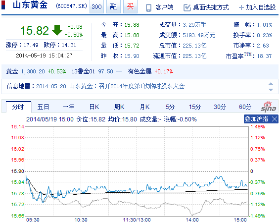The width and height of the screenshot is (279, 224).
Task: Open the 一年 yearly chart tab
Action: (68, 107)
